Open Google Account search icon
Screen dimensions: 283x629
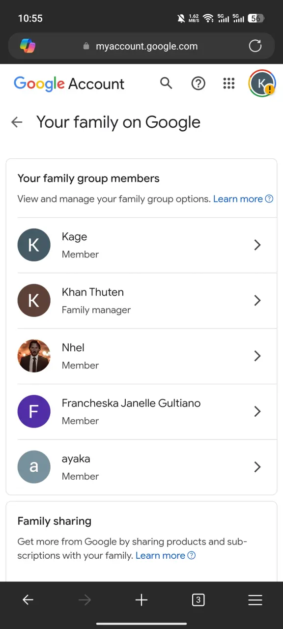(167, 84)
